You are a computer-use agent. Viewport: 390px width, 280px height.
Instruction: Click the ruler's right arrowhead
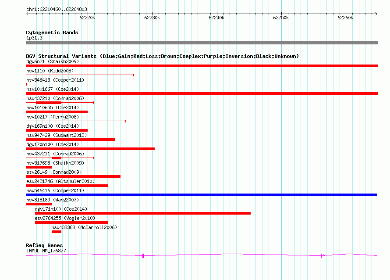(376, 14)
